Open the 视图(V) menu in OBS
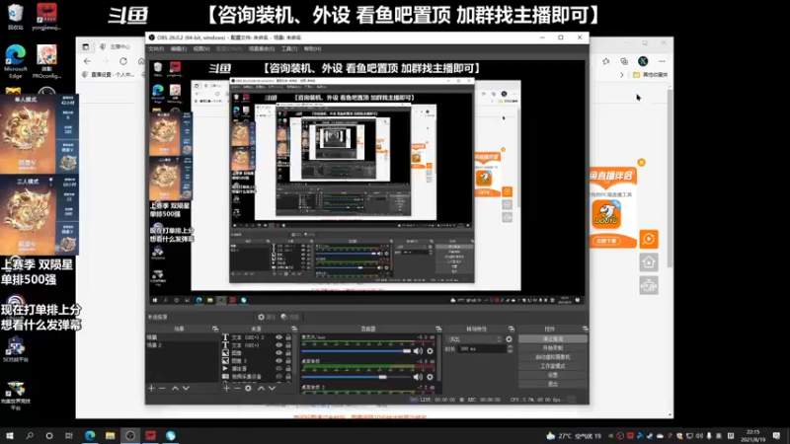This screenshot has width=790, height=444. pyautogui.click(x=201, y=48)
